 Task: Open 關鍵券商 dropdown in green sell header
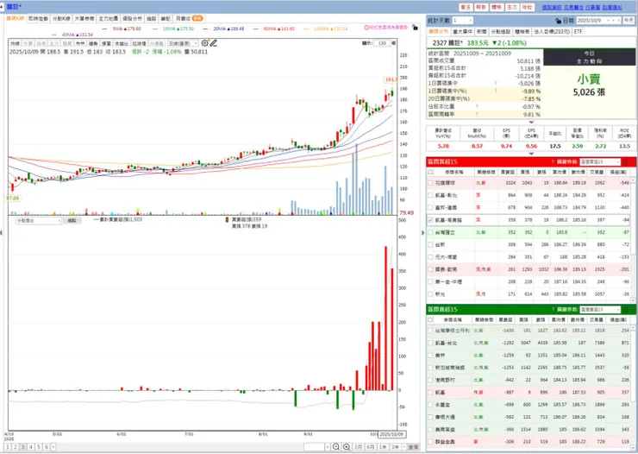click(x=600, y=310)
